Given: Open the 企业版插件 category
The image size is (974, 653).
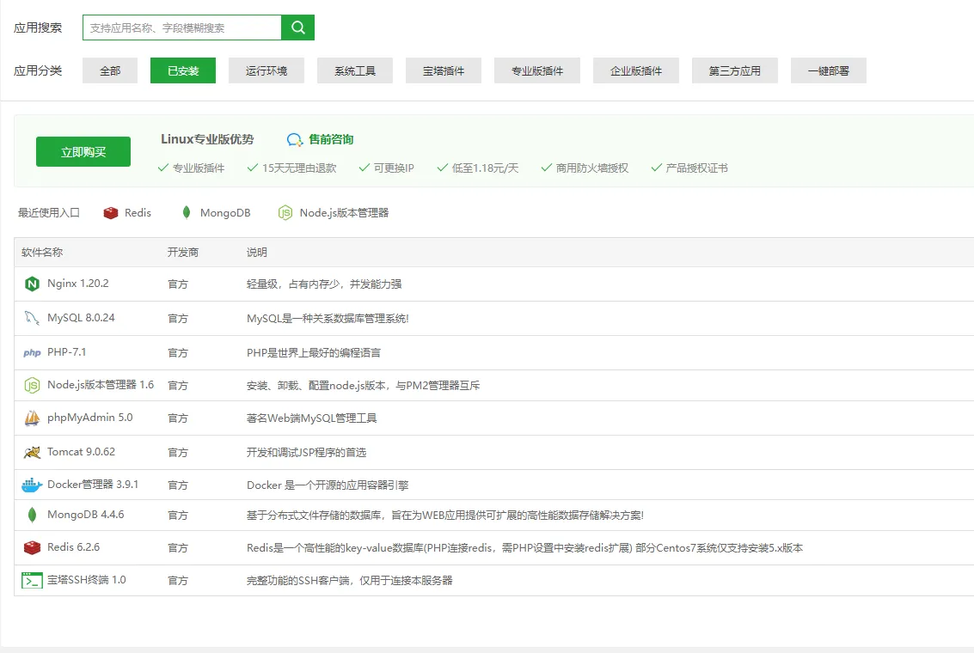Looking at the screenshot, I should pos(636,70).
